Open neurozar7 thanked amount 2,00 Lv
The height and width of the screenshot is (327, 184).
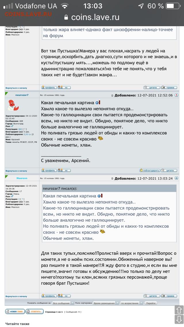[x=27, y=134]
